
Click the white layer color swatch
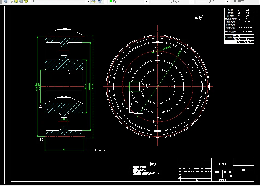(29, 1)
